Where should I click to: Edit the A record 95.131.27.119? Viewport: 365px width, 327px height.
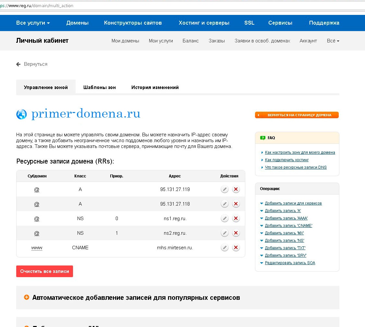point(225,189)
